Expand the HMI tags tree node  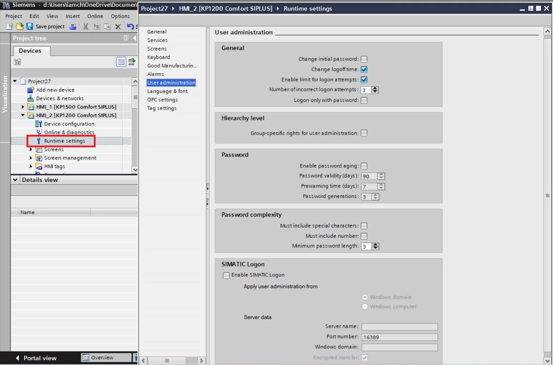pos(31,166)
